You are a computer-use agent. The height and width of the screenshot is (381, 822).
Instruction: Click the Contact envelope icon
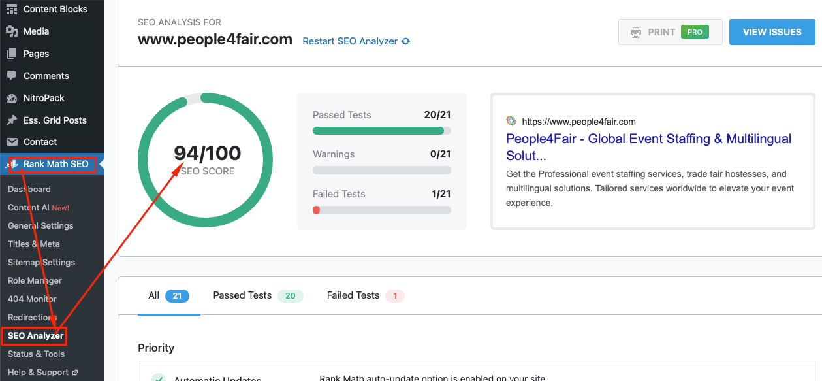click(x=12, y=142)
